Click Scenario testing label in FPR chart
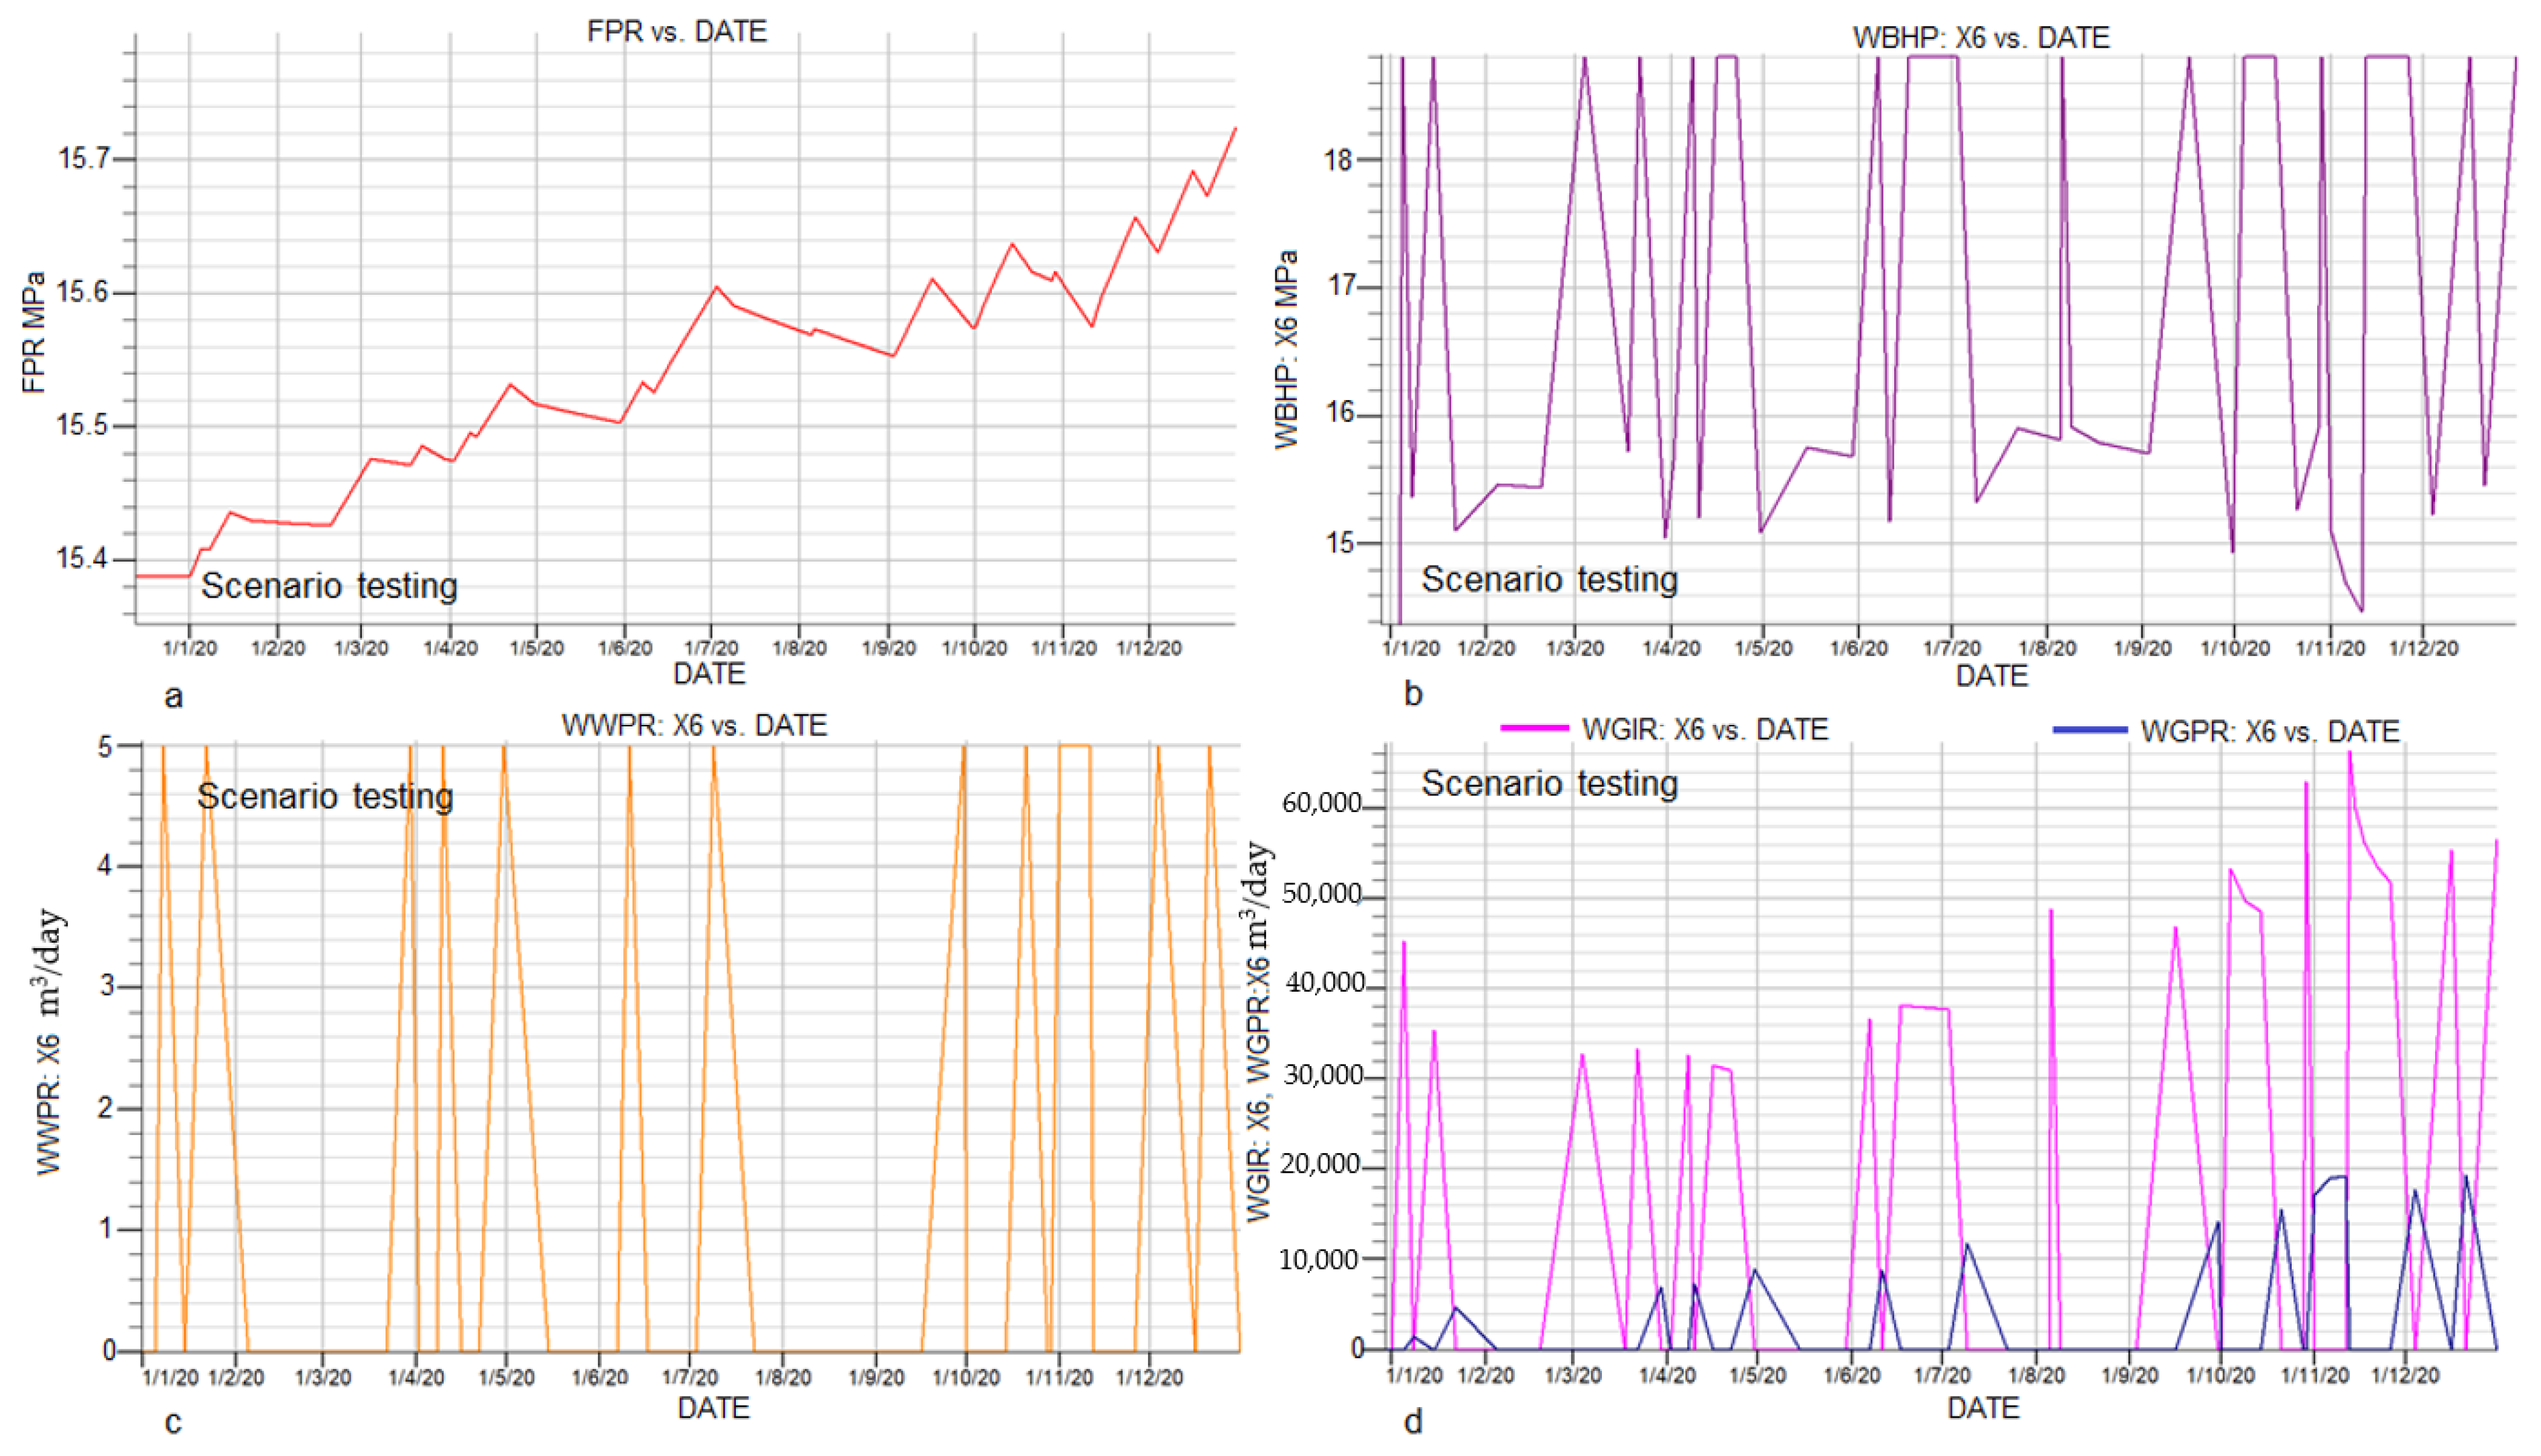This screenshot has height=1456, width=2541. [x=329, y=586]
